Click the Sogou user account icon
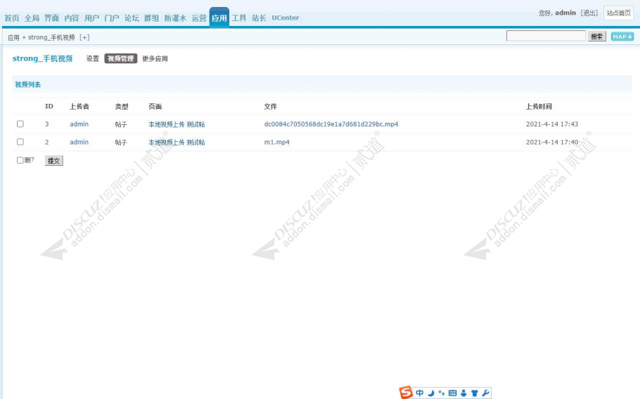The width and height of the screenshot is (640, 399). (x=463, y=393)
